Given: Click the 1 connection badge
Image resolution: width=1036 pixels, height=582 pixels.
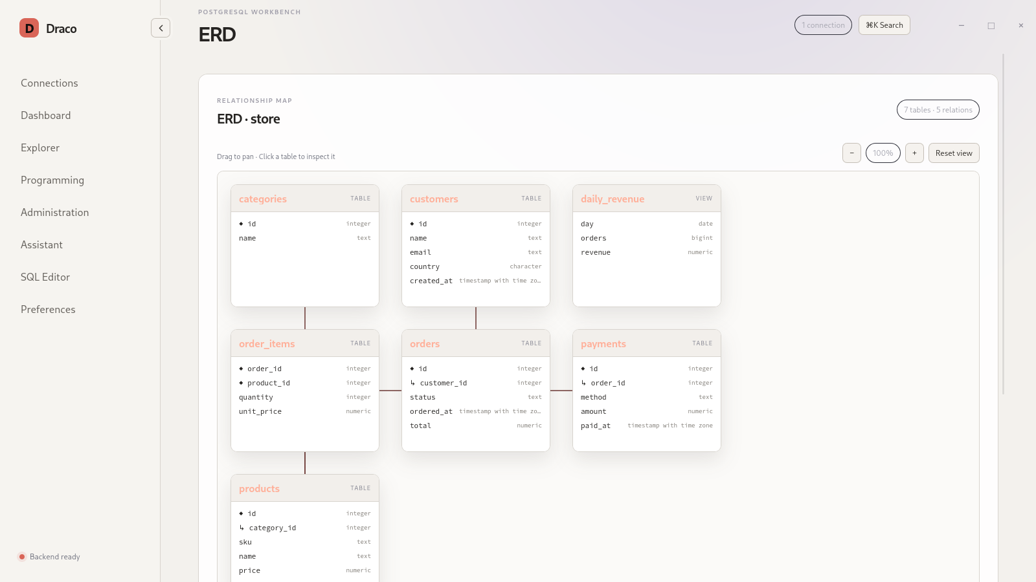Looking at the screenshot, I should (823, 25).
